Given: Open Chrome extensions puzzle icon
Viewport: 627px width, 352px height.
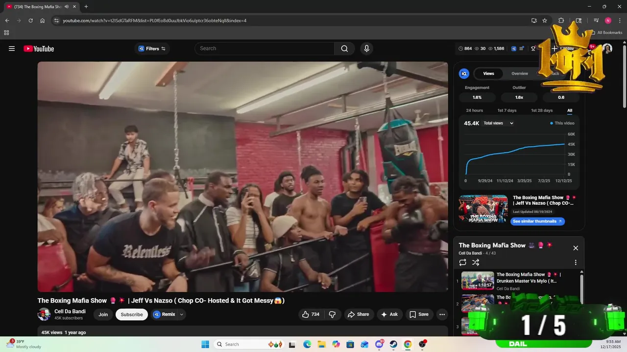Looking at the screenshot, I should [x=561, y=21].
